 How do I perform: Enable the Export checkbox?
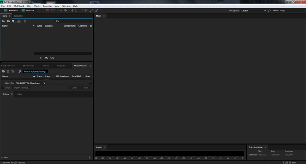coord(3,88)
